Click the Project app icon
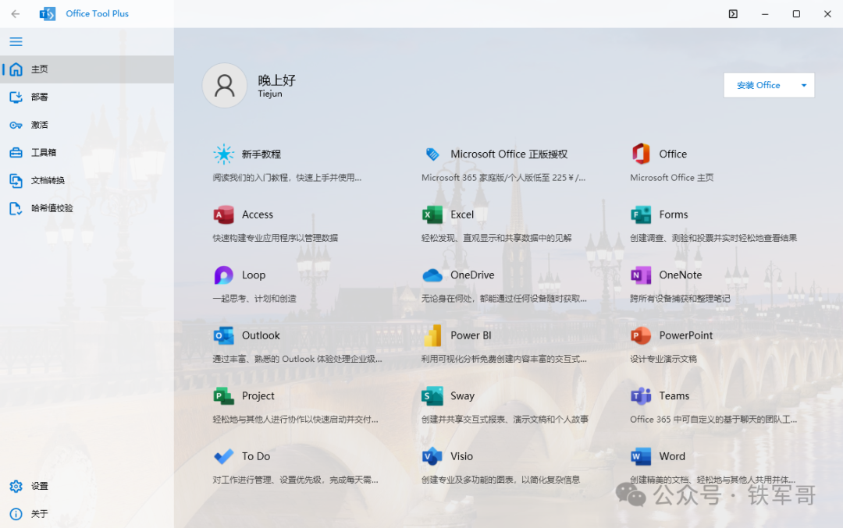The width and height of the screenshot is (843, 528). pyautogui.click(x=223, y=396)
